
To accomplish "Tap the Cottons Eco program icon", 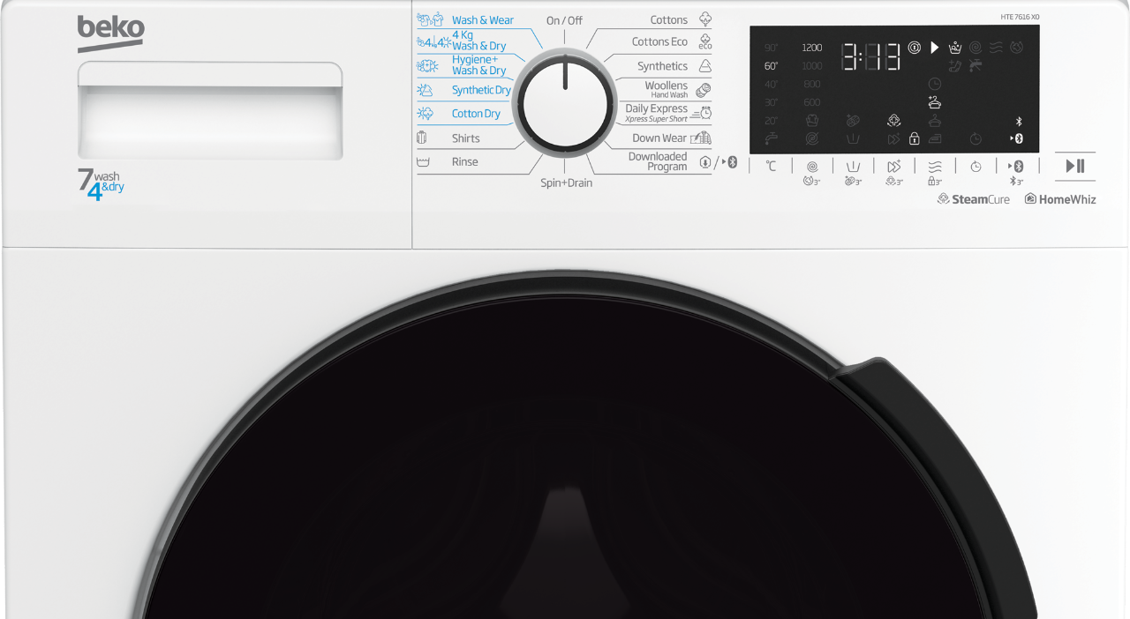I will [704, 42].
